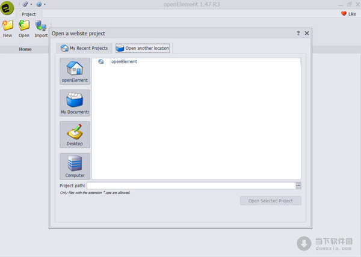361x257 pixels.
Task: Click the Project path input field
Action: [x=191, y=186]
